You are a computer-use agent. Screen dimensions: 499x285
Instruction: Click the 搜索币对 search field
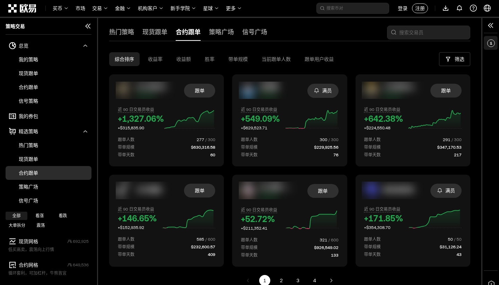353,8
